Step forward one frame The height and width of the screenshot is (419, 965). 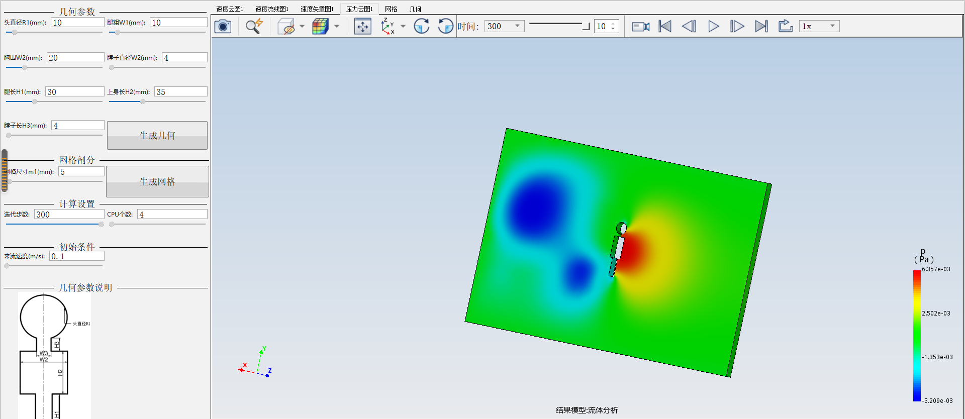pos(737,26)
